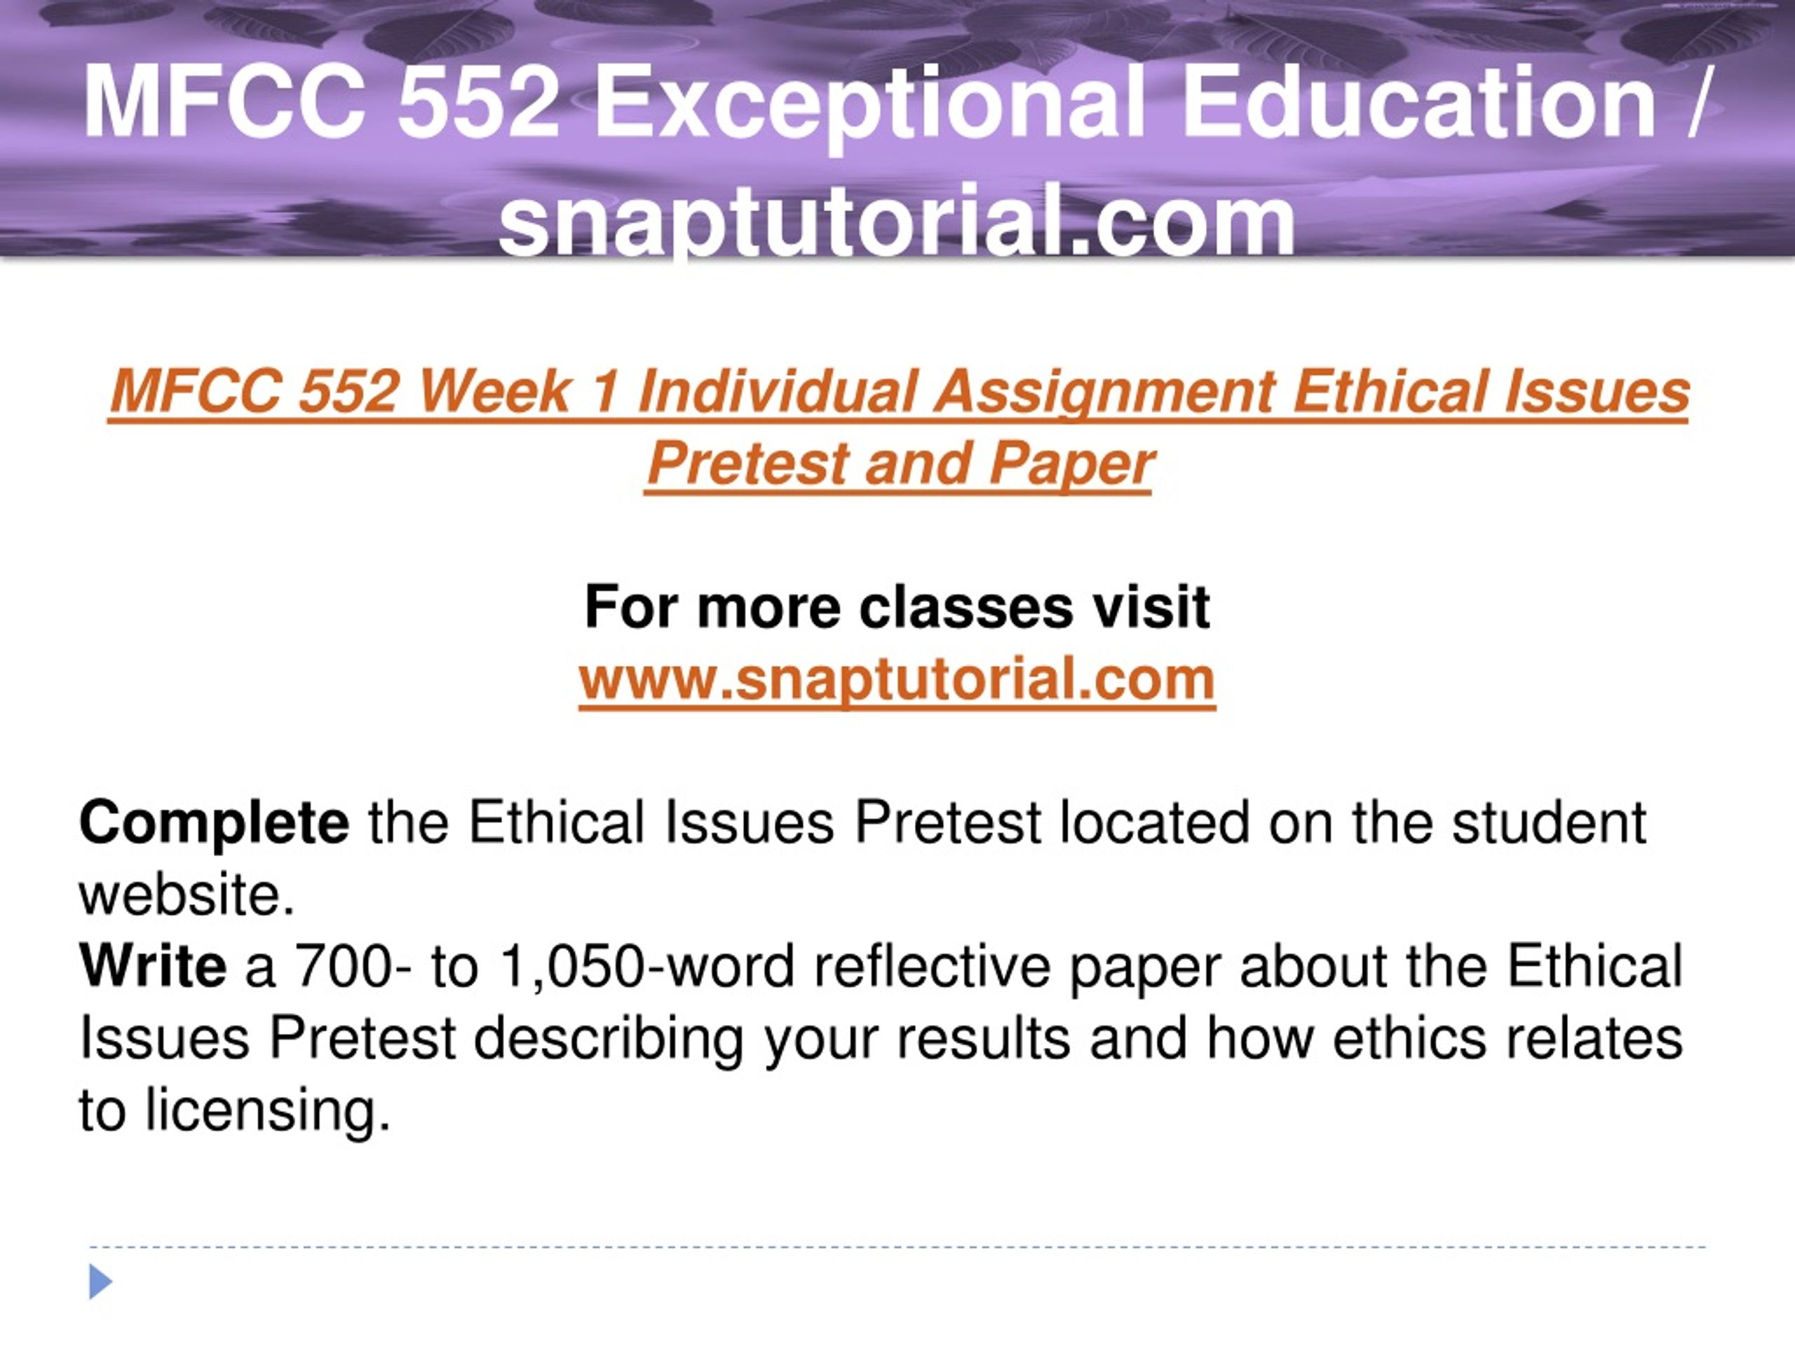Click the word 'website.' in the paragraph
This screenshot has width=1795, height=1346.
coord(187,896)
